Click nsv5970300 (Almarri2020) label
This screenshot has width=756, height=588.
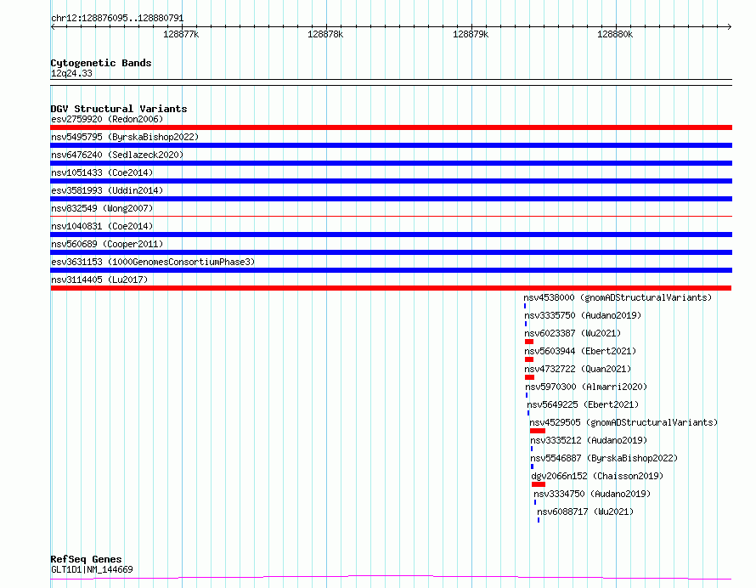[586, 387]
